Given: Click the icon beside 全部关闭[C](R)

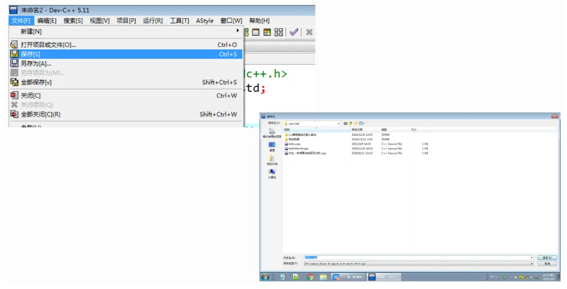Looking at the screenshot, I should coord(14,114).
